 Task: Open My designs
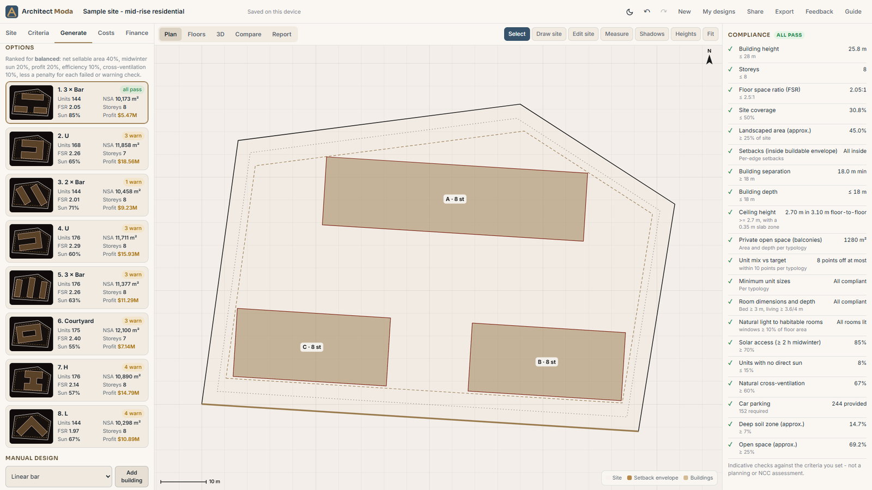click(719, 11)
